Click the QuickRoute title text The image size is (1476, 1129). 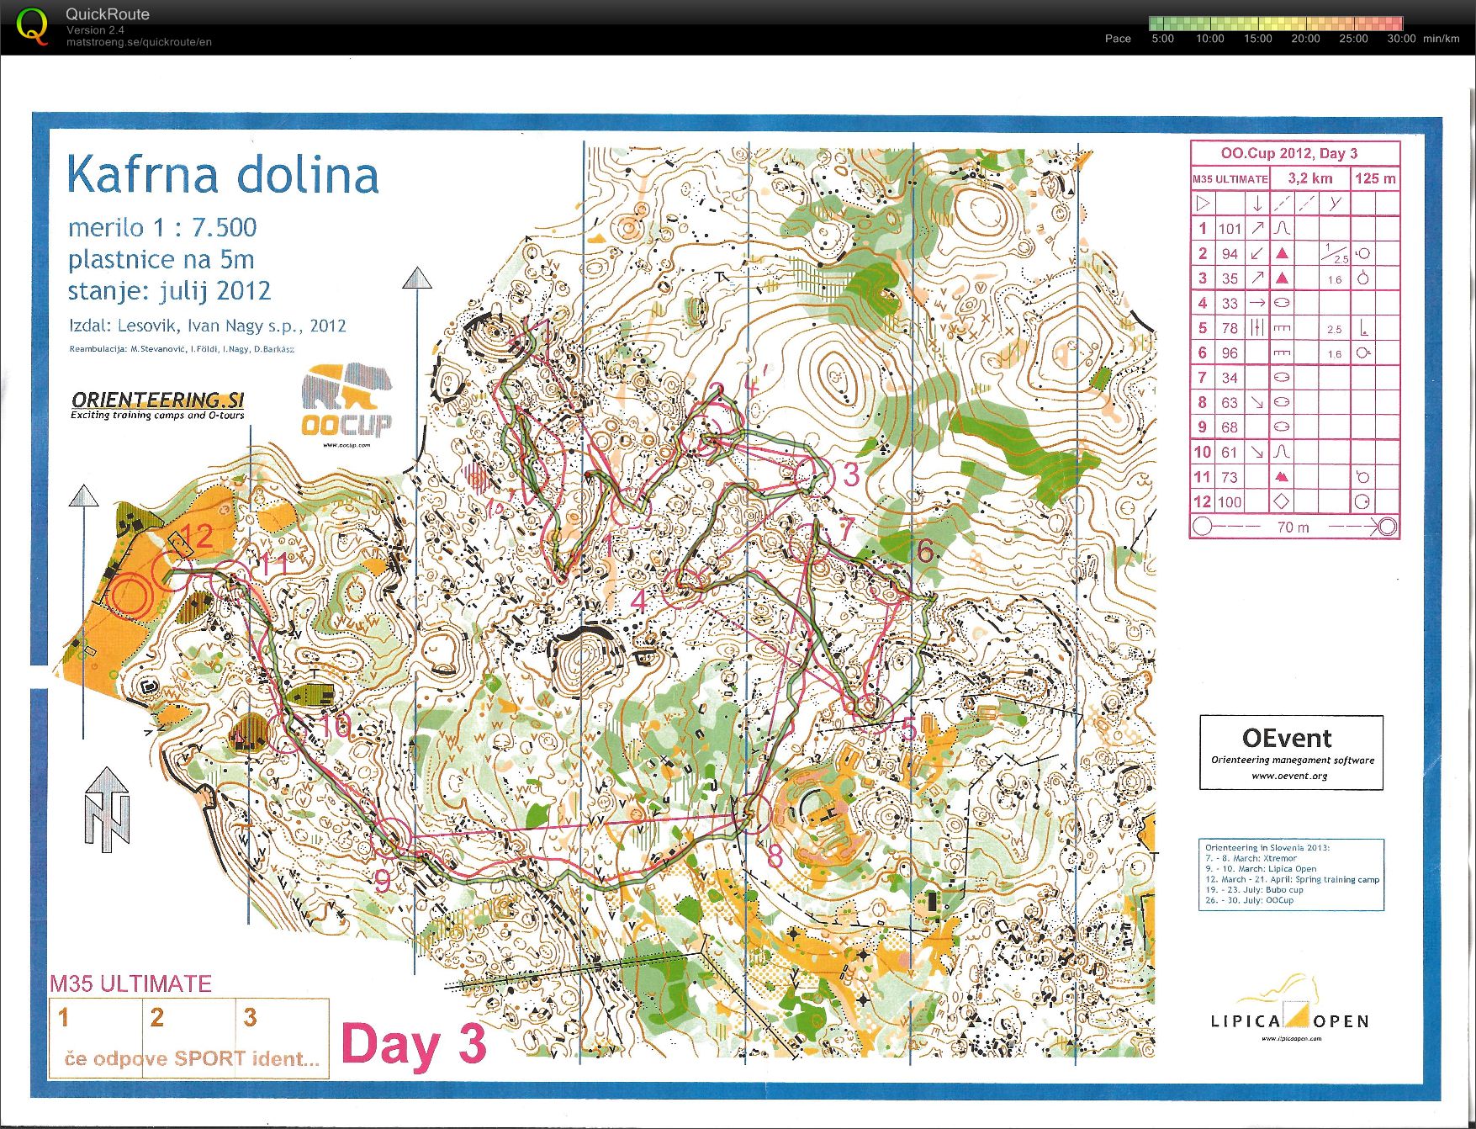(108, 14)
